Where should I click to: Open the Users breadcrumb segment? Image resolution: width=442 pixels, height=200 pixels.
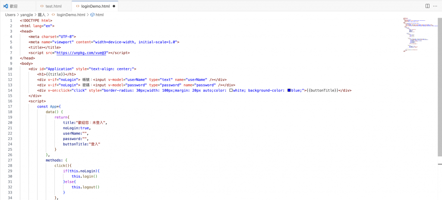(x=10, y=15)
